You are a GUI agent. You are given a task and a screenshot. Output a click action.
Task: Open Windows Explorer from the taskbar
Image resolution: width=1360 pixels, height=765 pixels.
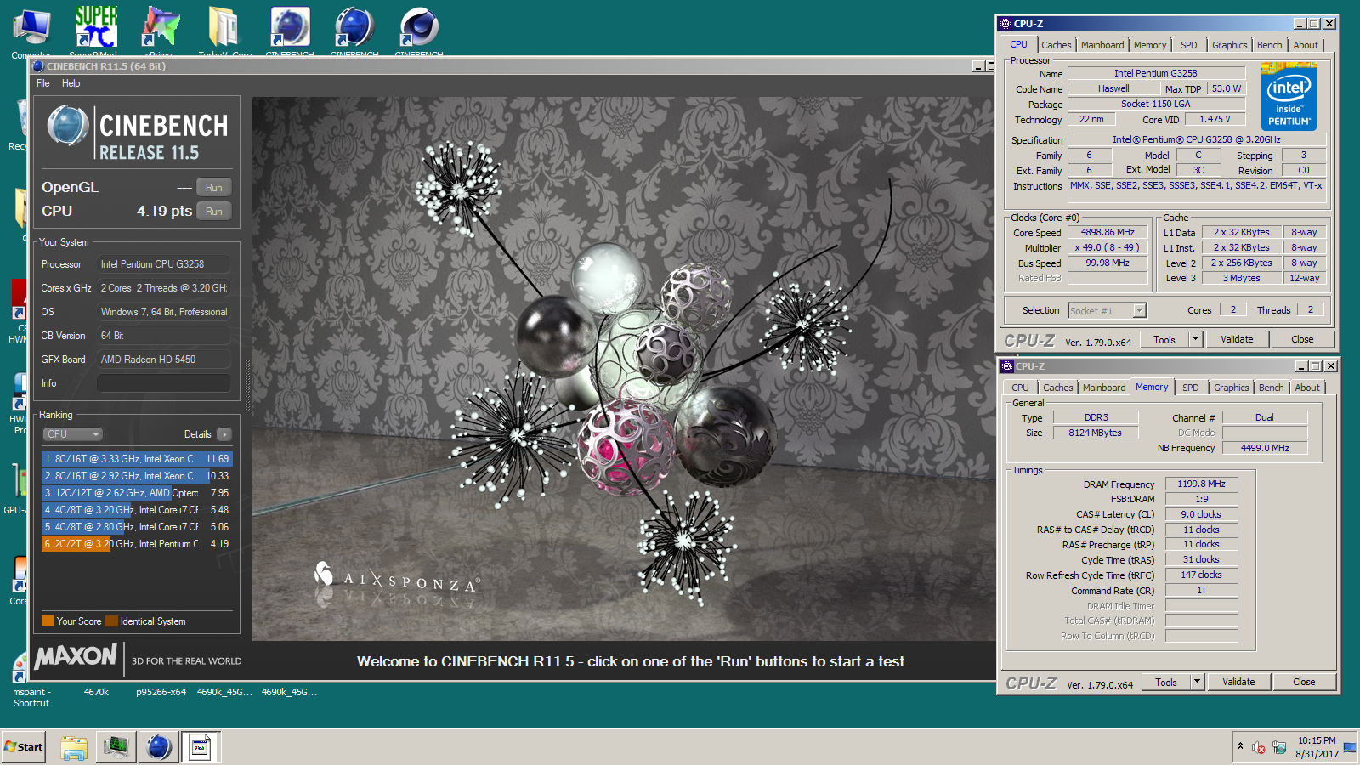(x=74, y=747)
